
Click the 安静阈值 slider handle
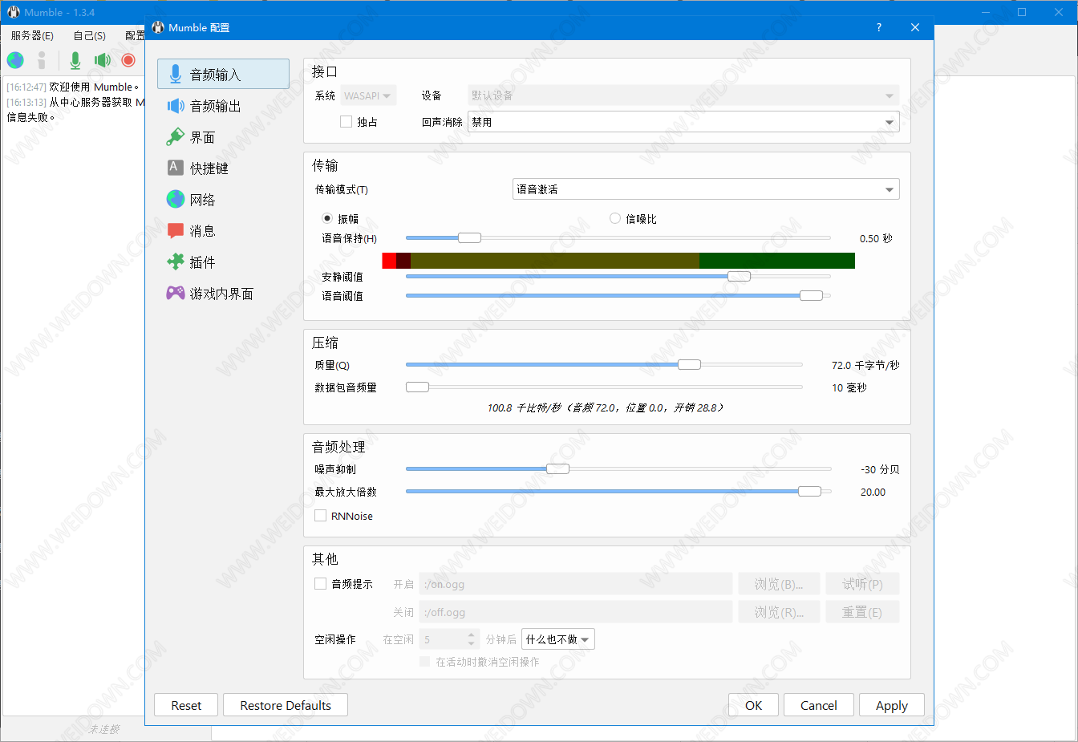click(739, 276)
